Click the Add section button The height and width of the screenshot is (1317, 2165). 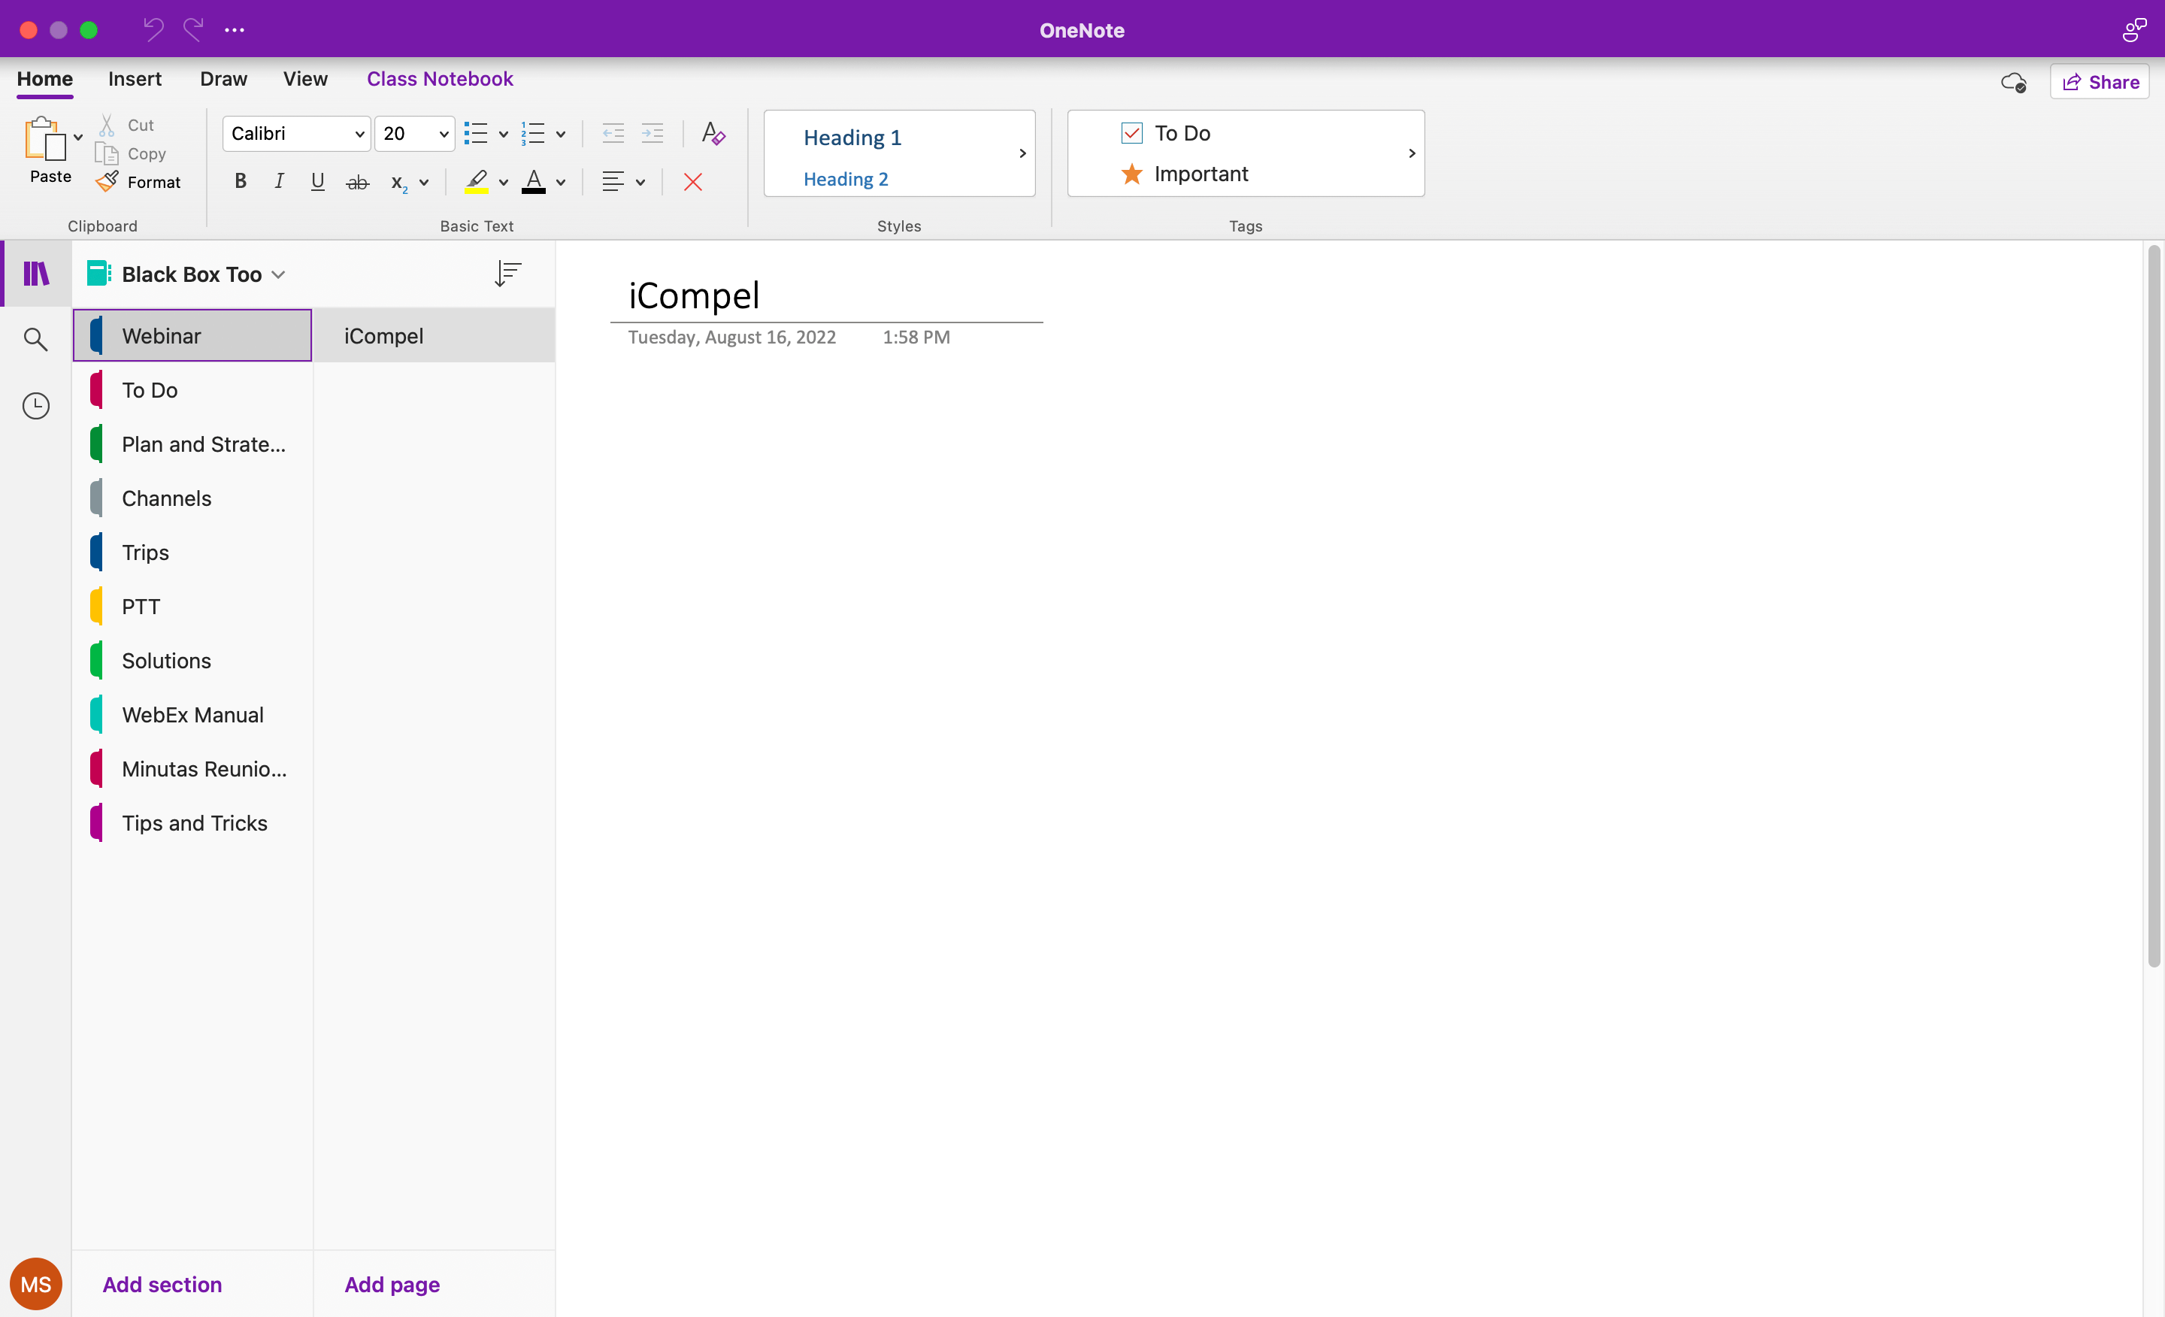coord(162,1284)
